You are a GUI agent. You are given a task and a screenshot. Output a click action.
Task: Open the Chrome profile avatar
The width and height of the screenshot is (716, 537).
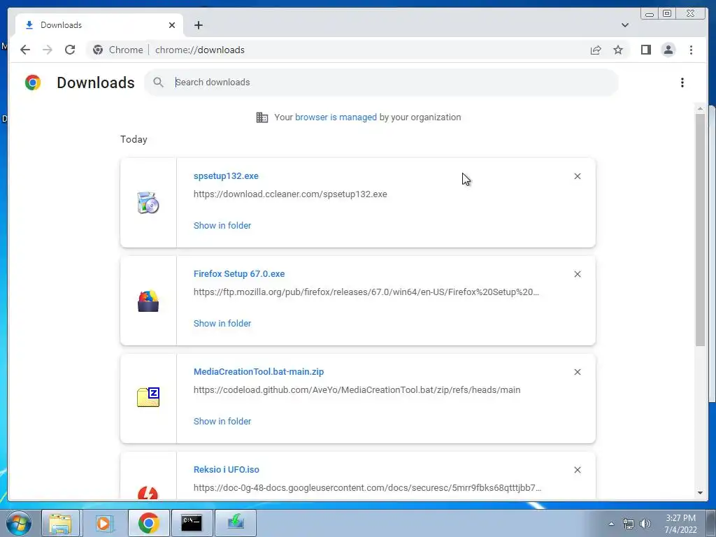point(668,50)
